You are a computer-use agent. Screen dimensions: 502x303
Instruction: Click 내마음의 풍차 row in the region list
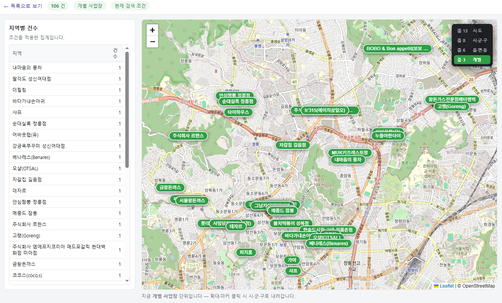pyautogui.click(x=67, y=68)
